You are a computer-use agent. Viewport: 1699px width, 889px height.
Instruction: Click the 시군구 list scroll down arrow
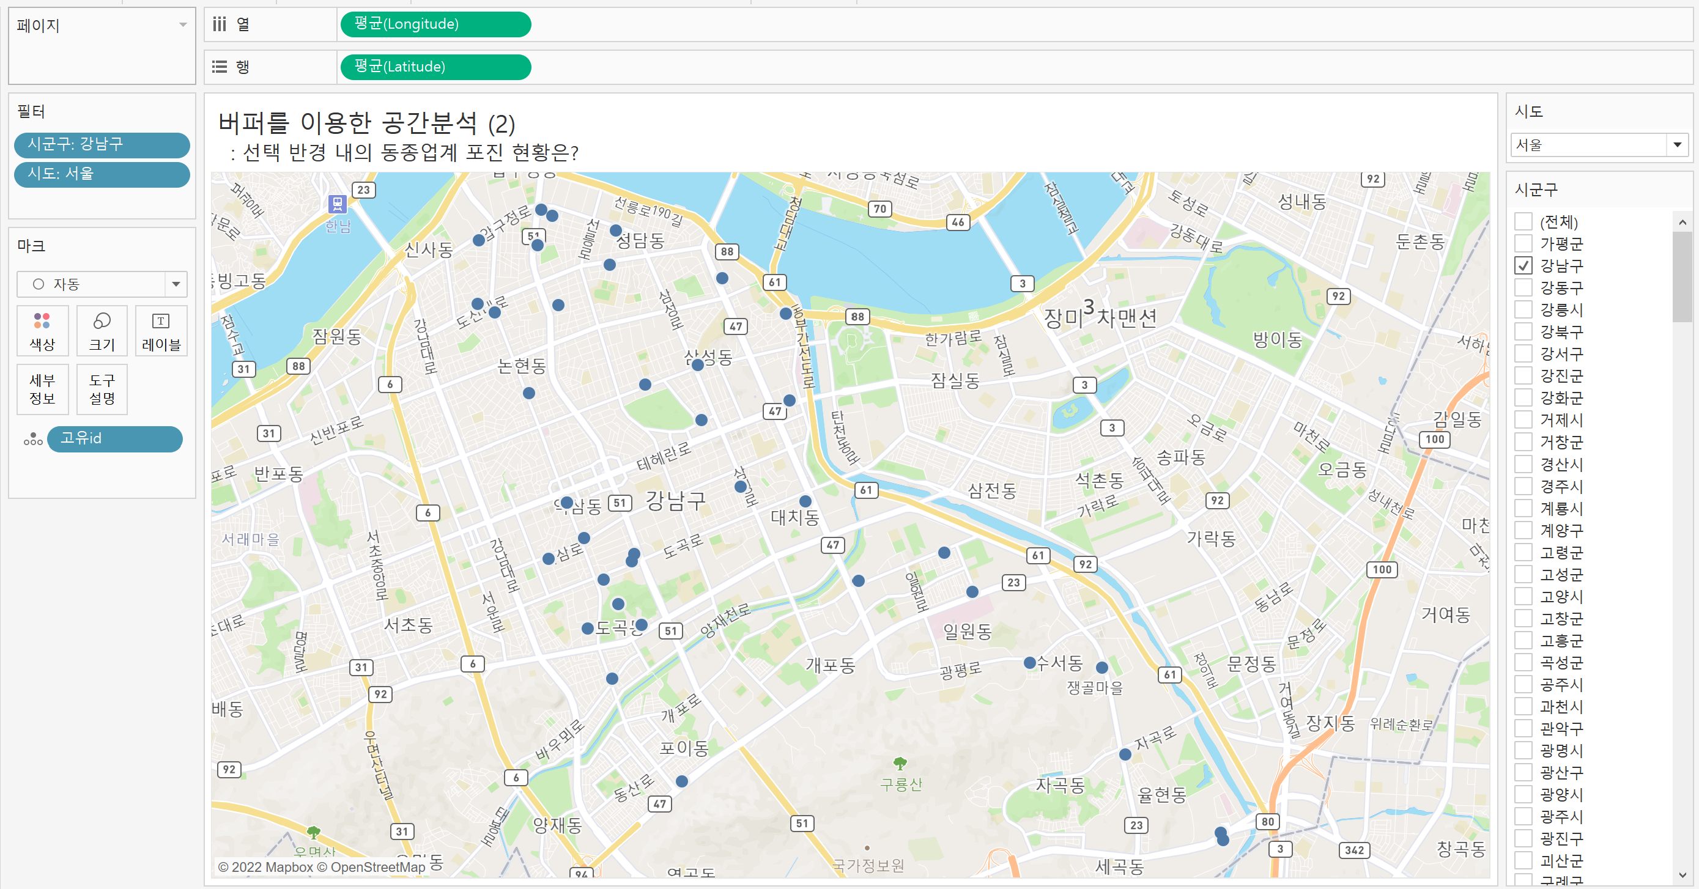point(1682,874)
